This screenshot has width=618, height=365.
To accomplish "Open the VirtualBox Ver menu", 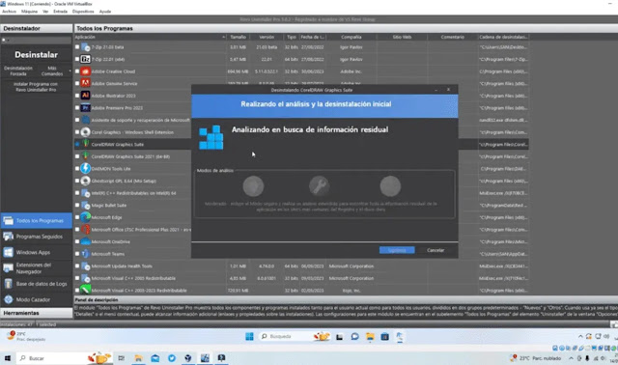I will coord(45,12).
